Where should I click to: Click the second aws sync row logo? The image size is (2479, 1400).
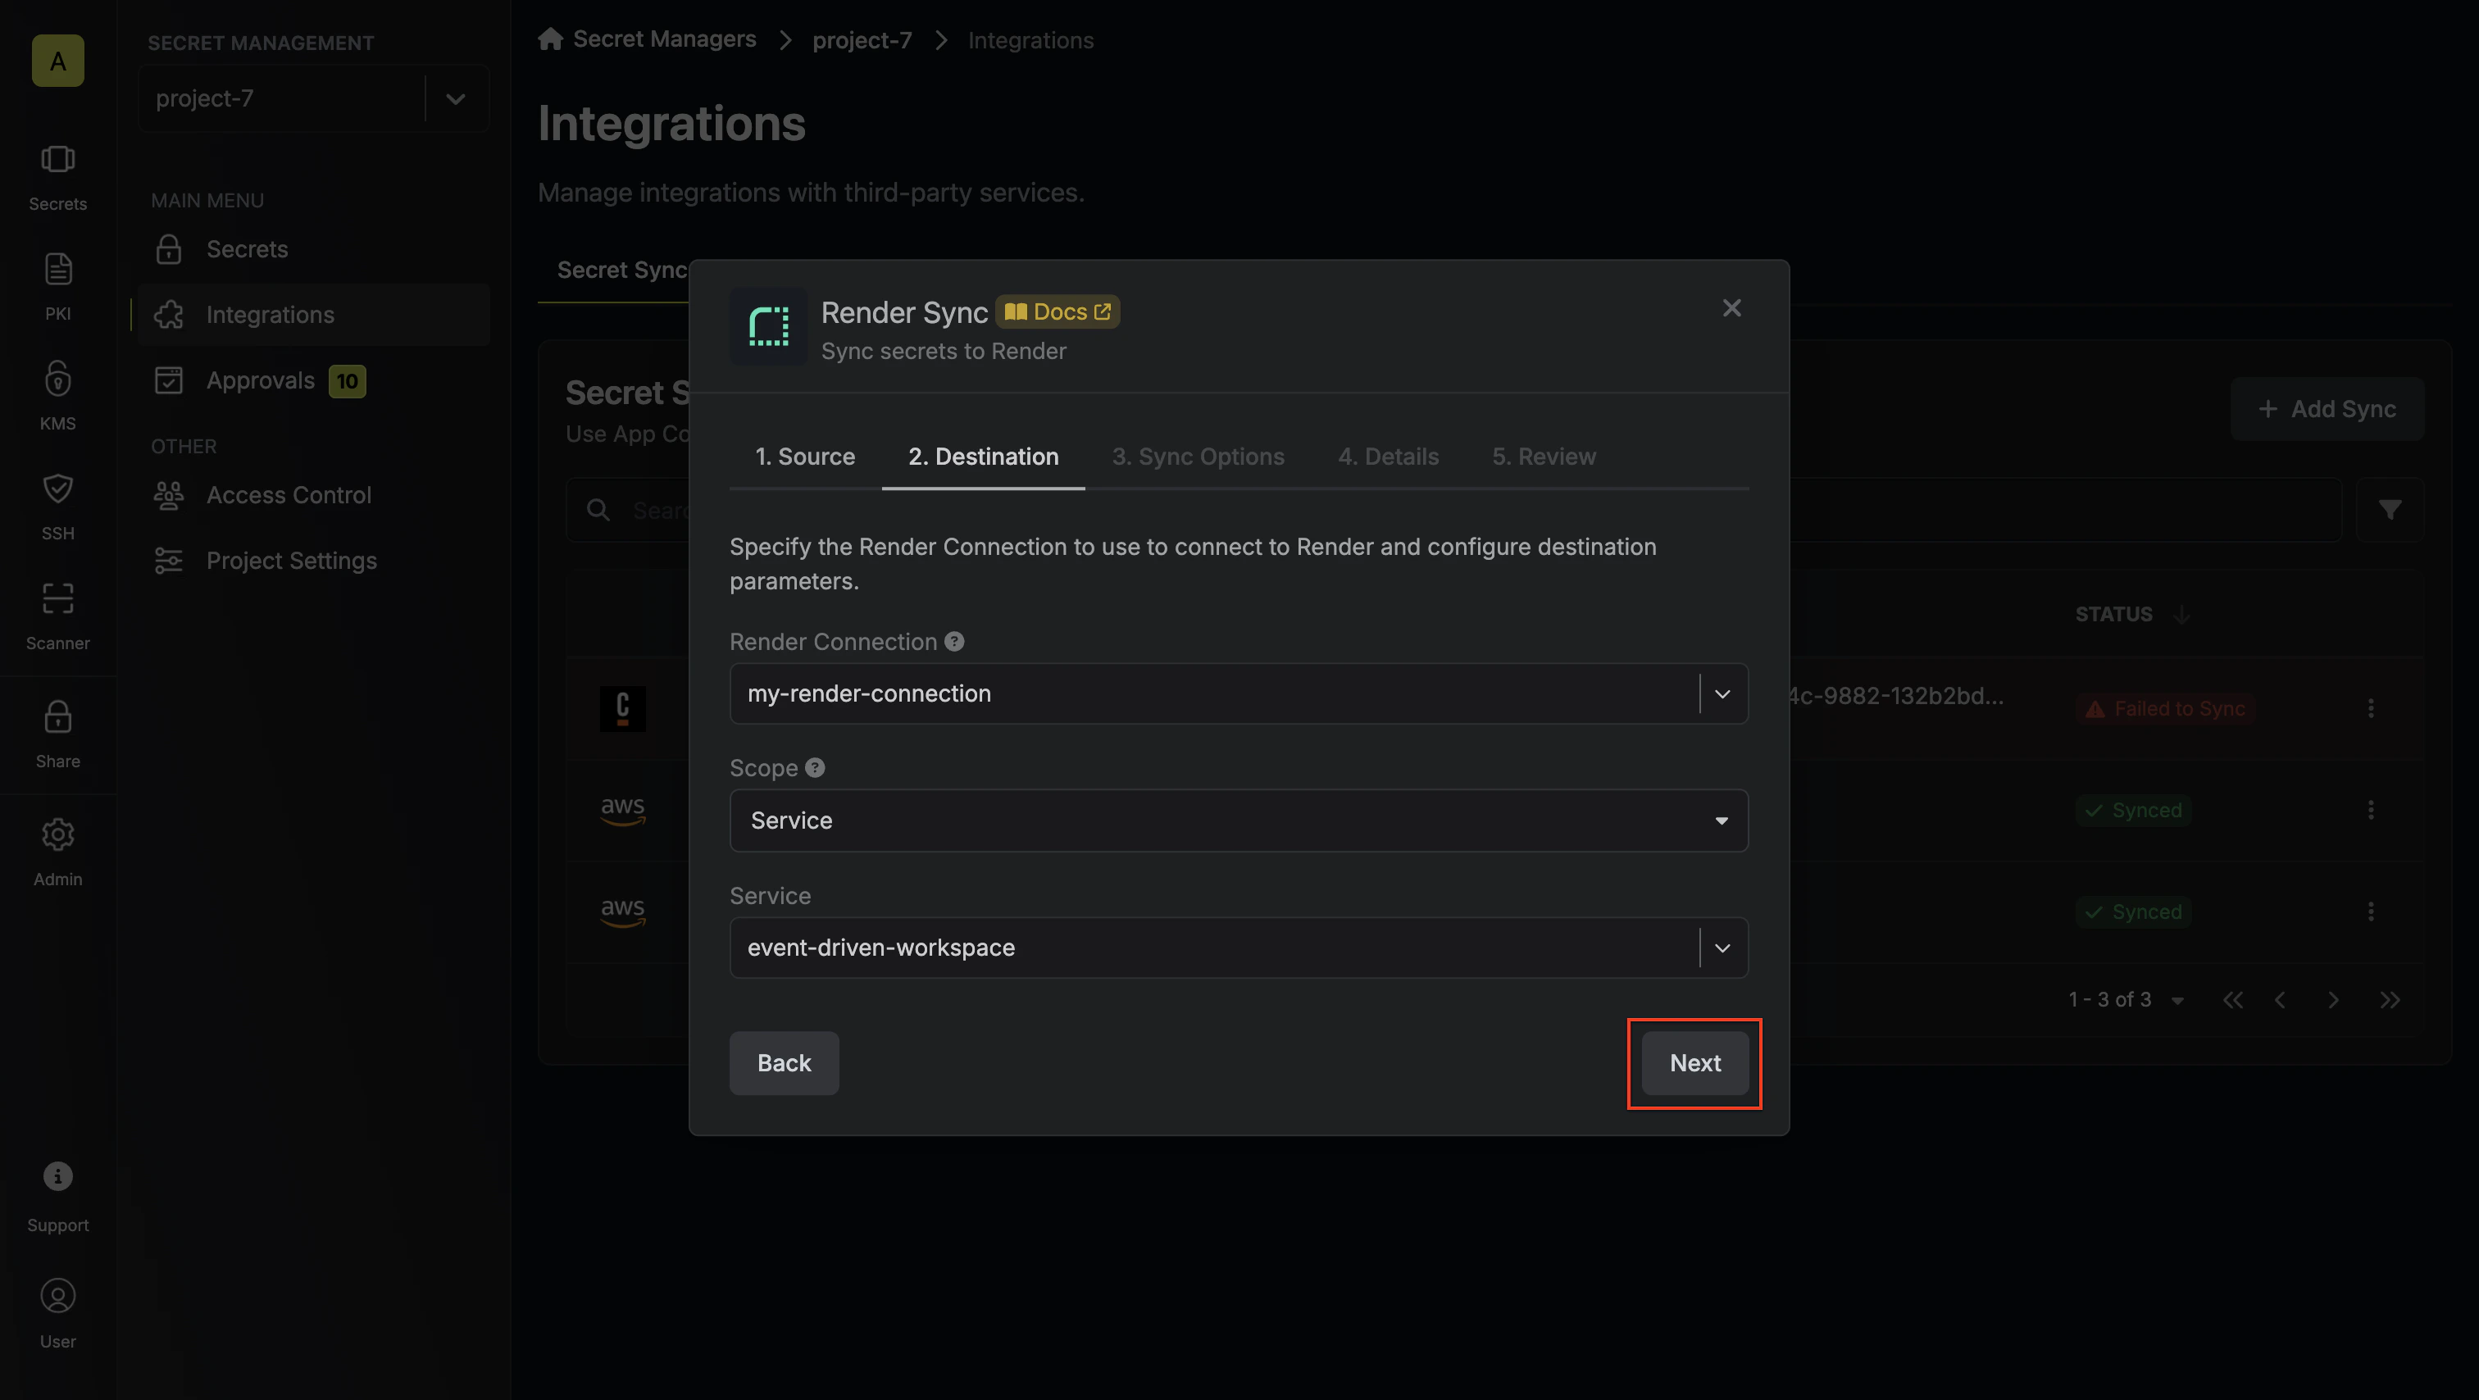[623, 911]
